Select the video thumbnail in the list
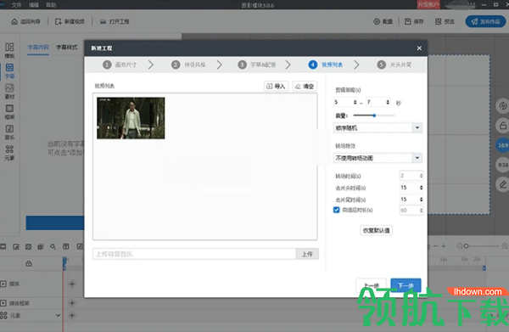The height and width of the screenshot is (332, 509). point(131,118)
